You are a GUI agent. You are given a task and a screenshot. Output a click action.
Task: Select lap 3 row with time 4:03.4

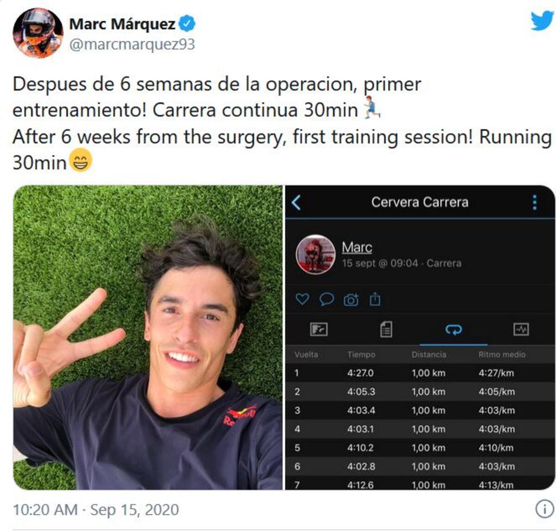pos(420,411)
